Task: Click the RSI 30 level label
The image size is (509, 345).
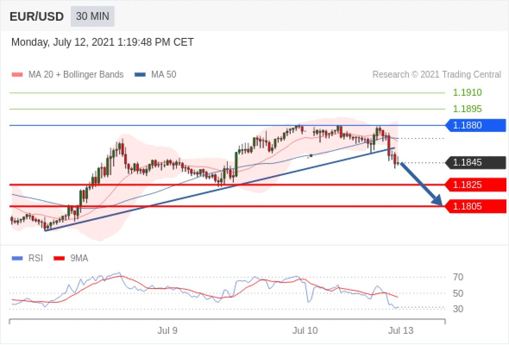Action: coord(458,309)
